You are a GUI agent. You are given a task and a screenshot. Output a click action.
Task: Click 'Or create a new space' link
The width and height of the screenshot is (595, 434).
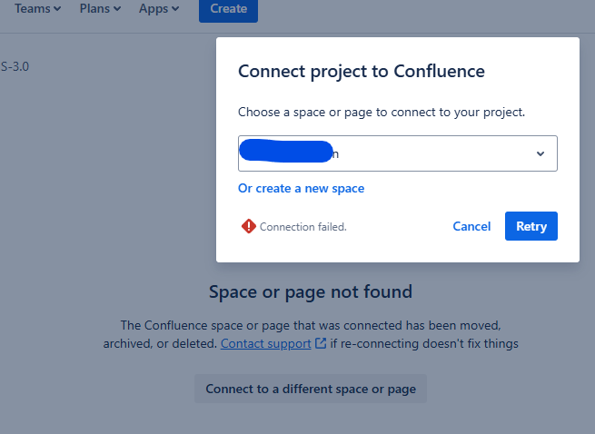click(x=301, y=188)
